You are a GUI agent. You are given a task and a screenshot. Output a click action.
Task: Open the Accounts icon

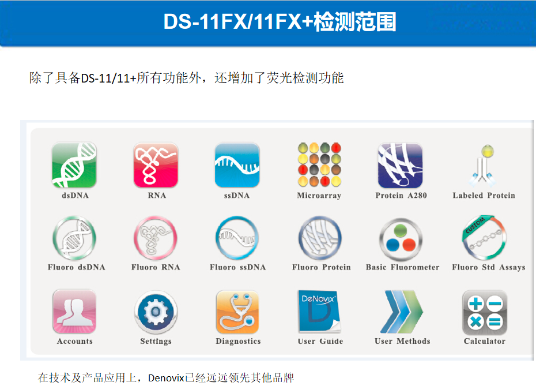pyautogui.click(x=74, y=312)
